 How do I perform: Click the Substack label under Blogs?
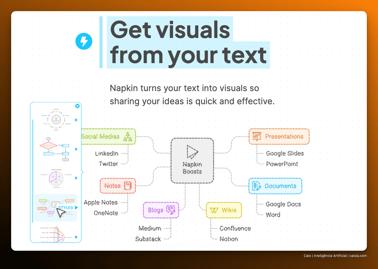148,239
